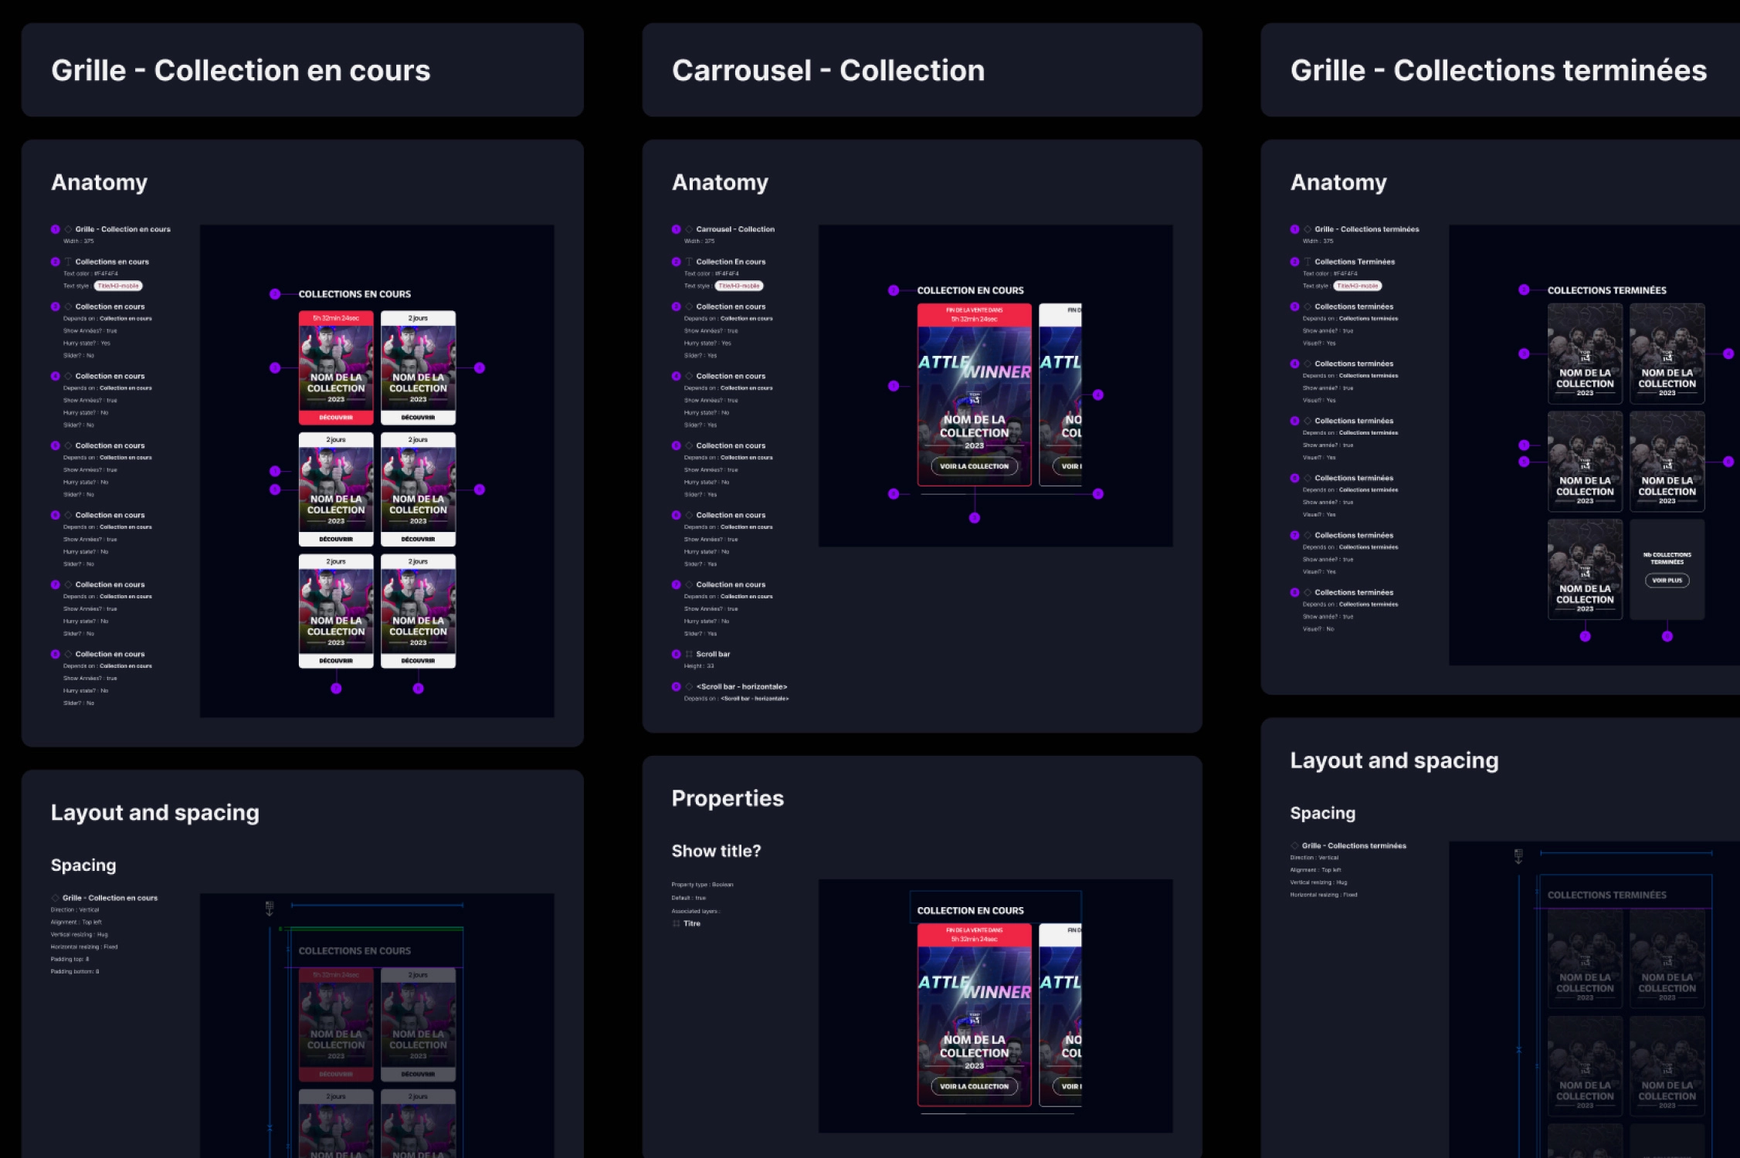Image resolution: width=1740 pixels, height=1158 pixels.
Task: Click the T text icon beside Collections en cours
Action: (x=68, y=262)
